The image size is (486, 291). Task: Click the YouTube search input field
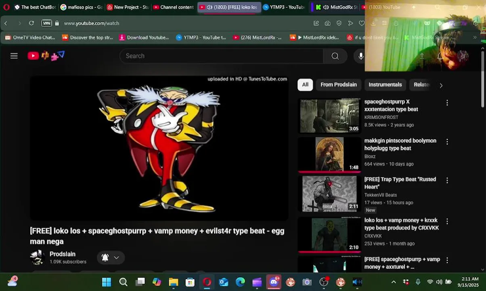pyautogui.click(x=221, y=56)
